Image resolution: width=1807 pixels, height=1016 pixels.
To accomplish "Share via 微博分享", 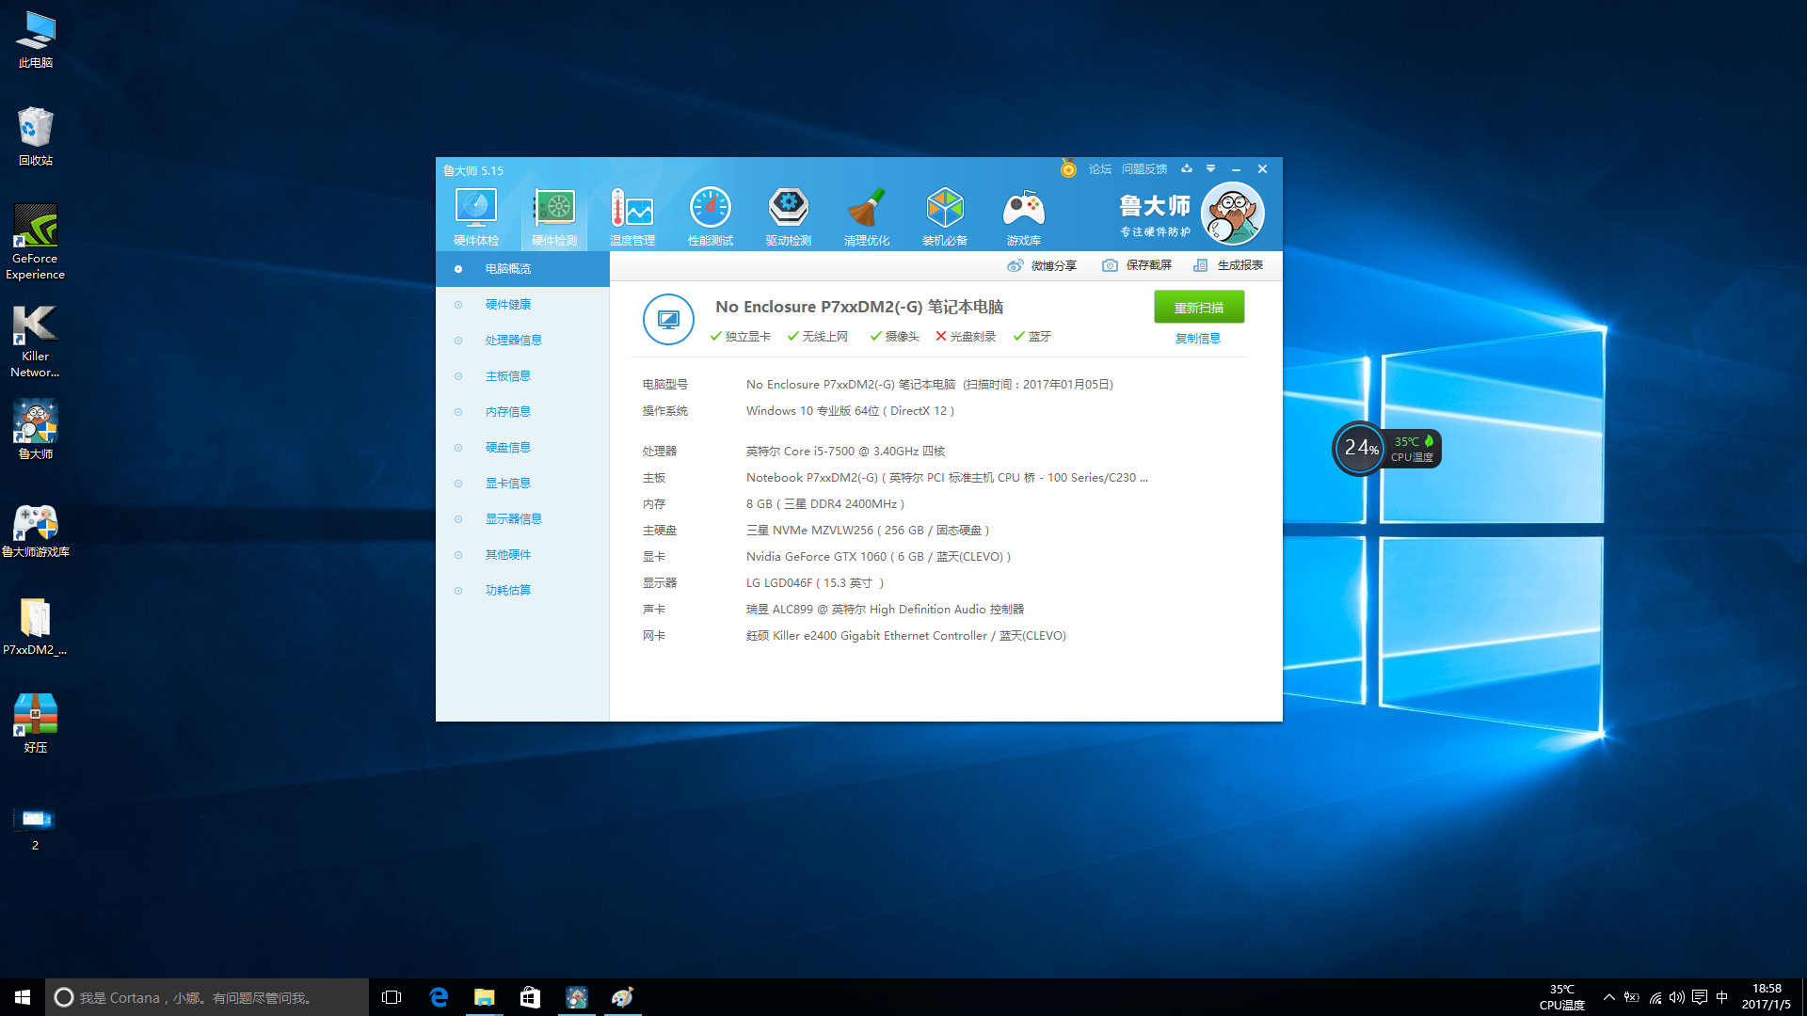I will coord(1042,265).
